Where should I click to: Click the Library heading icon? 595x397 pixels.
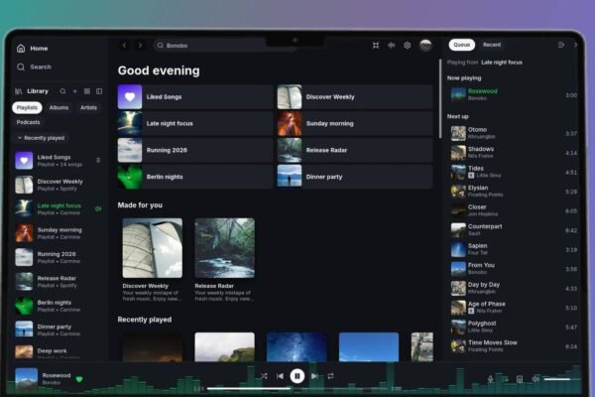(18, 91)
